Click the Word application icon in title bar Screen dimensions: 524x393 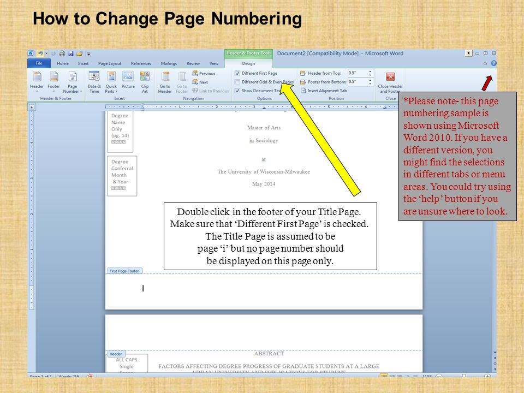point(31,53)
